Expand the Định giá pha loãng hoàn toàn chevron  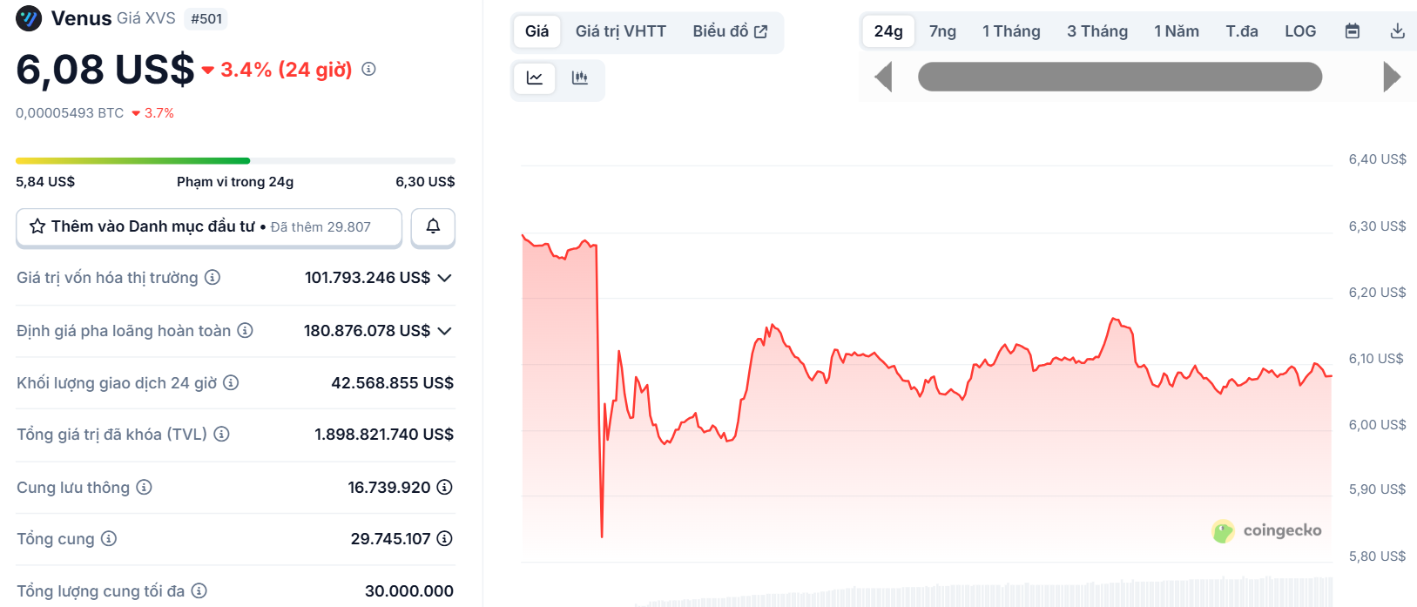click(445, 331)
